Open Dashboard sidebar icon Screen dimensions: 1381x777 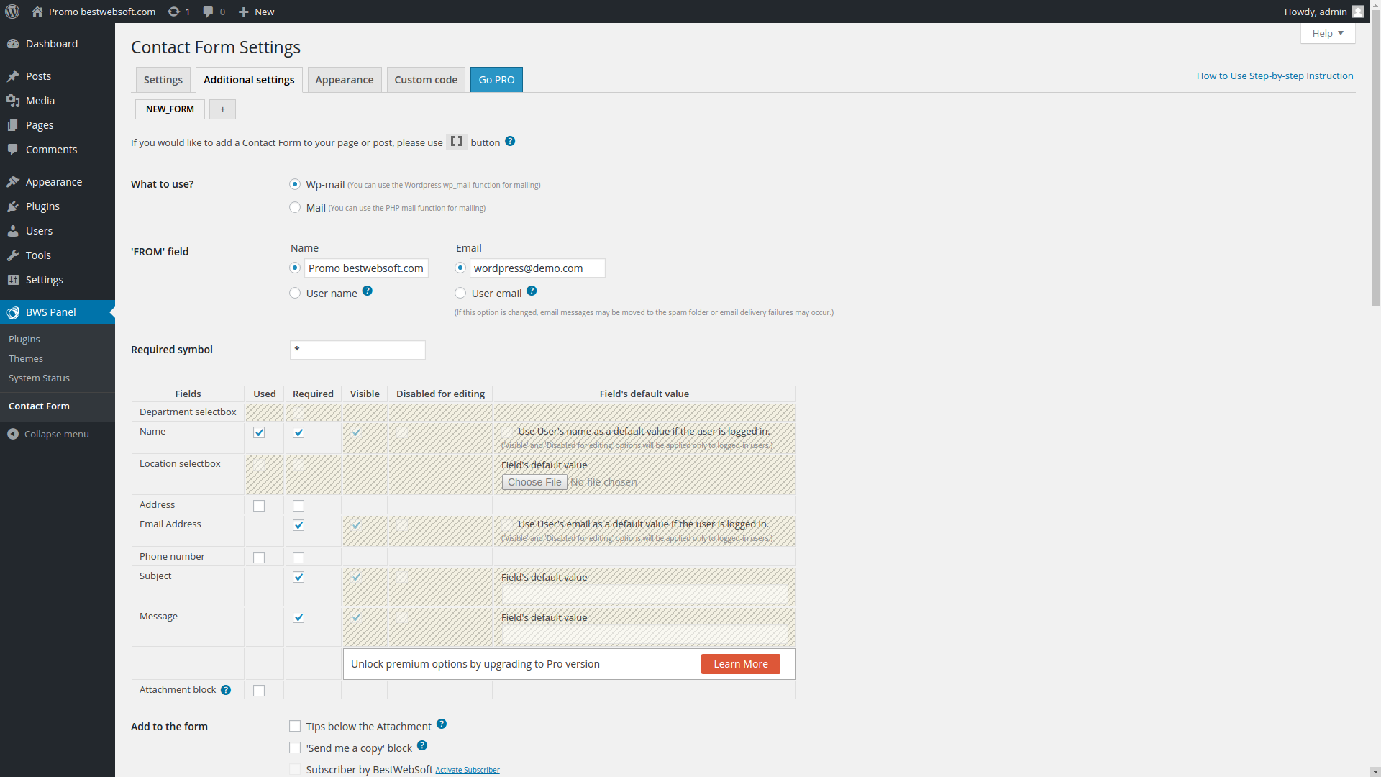[x=13, y=44]
